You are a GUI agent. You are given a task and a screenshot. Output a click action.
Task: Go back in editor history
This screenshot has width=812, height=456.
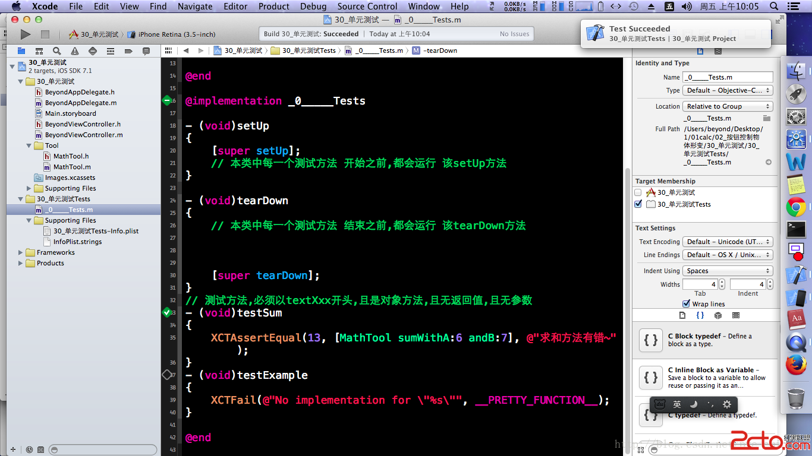point(186,50)
